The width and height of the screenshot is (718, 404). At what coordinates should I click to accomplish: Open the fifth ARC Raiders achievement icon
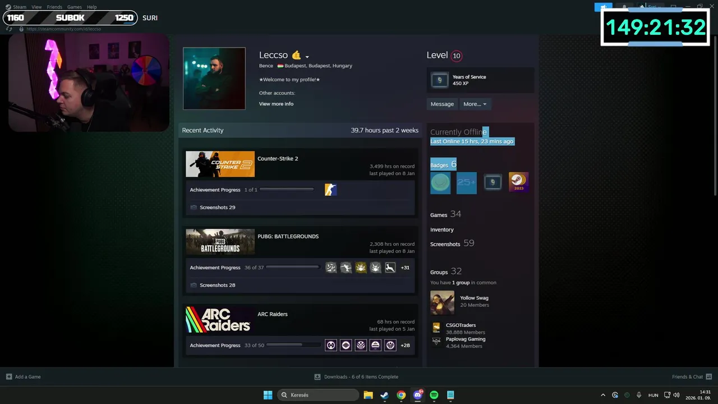pyautogui.click(x=390, y=346)
